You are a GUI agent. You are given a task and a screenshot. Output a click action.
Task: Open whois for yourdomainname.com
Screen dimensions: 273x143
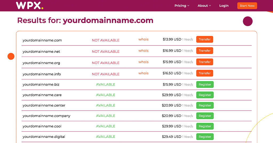point(143,39)
